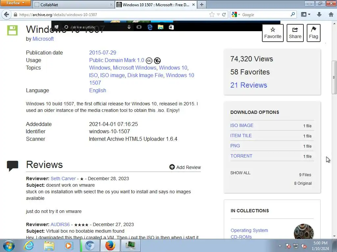Click the Google search input field
The height and width of the screenshot is (252, 337).
266,14
